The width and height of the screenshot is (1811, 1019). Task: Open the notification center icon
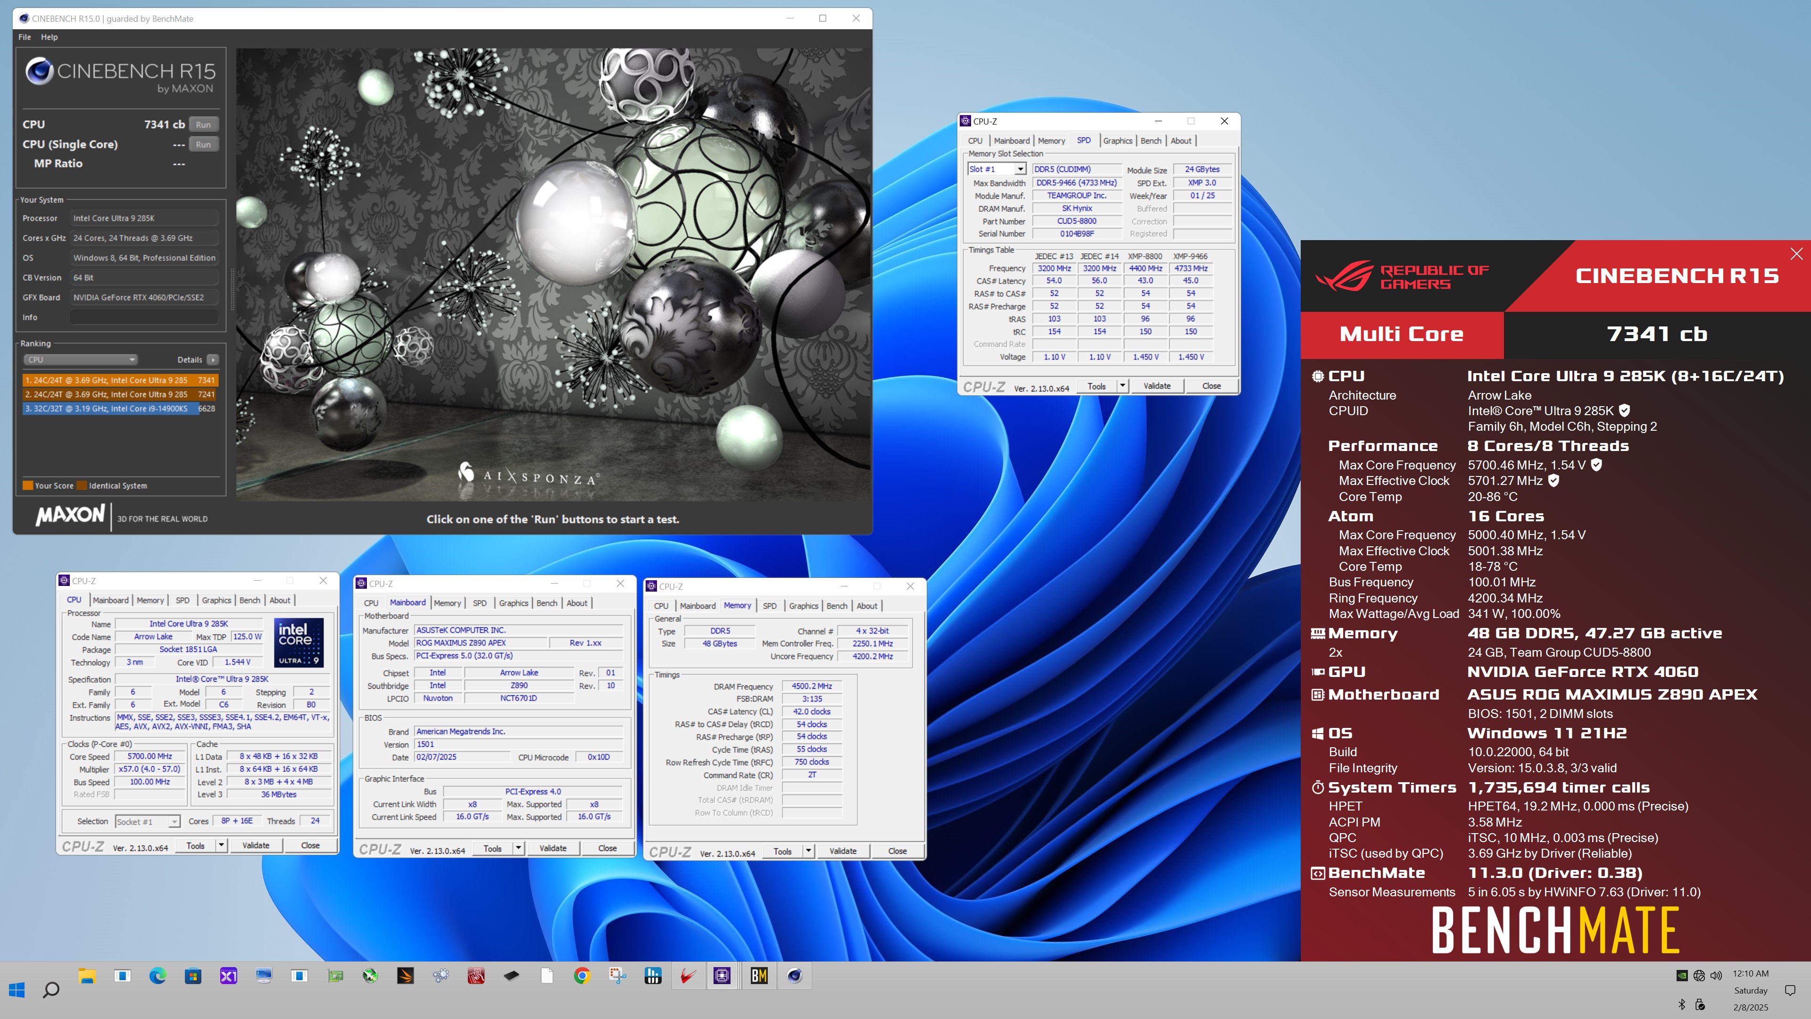point(1790,990)
